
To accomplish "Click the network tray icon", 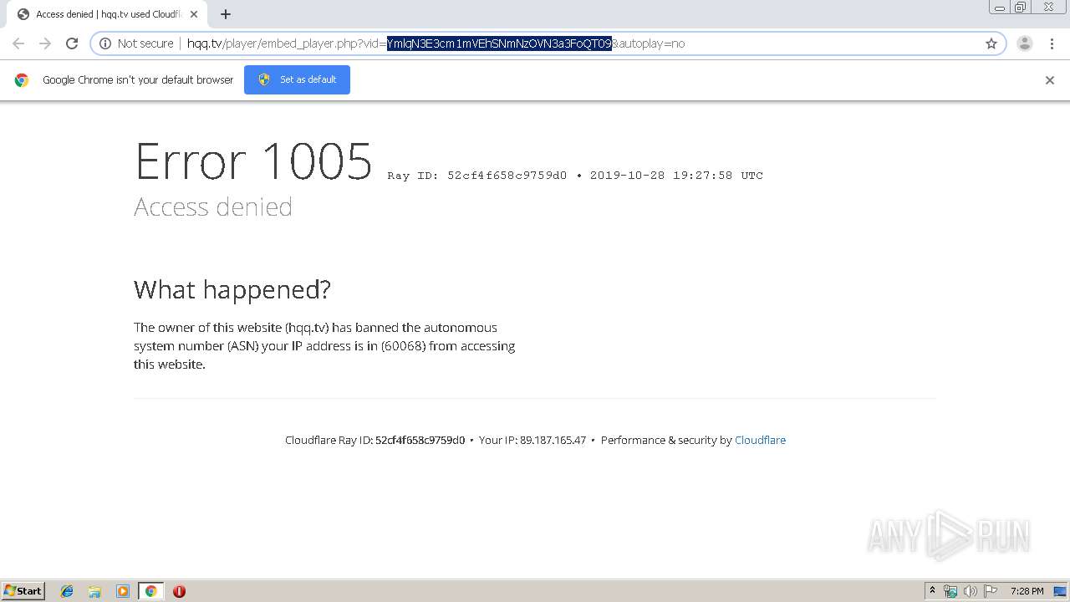I will pos(950,591).
